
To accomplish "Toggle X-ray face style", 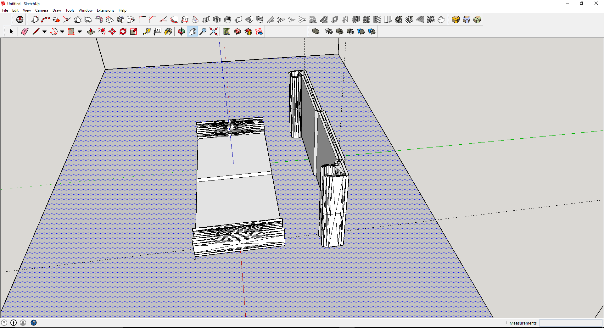I will (x=316, y=31).
